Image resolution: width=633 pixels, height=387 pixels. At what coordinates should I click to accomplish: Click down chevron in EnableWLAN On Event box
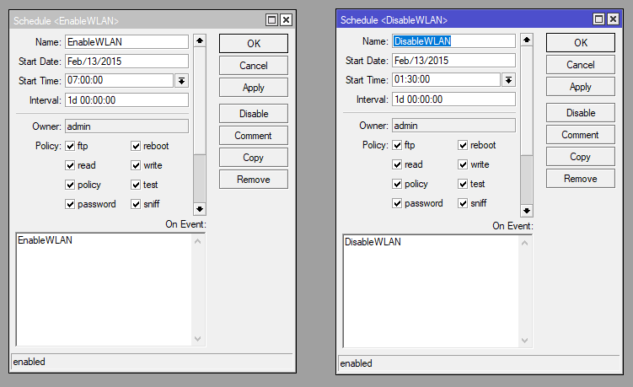198,339
